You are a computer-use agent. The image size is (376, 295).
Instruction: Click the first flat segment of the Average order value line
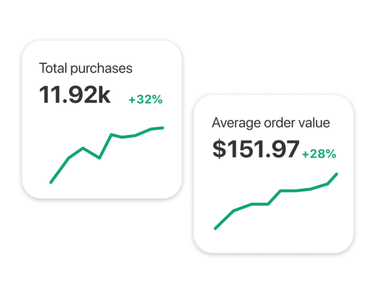tap(259, 204)
